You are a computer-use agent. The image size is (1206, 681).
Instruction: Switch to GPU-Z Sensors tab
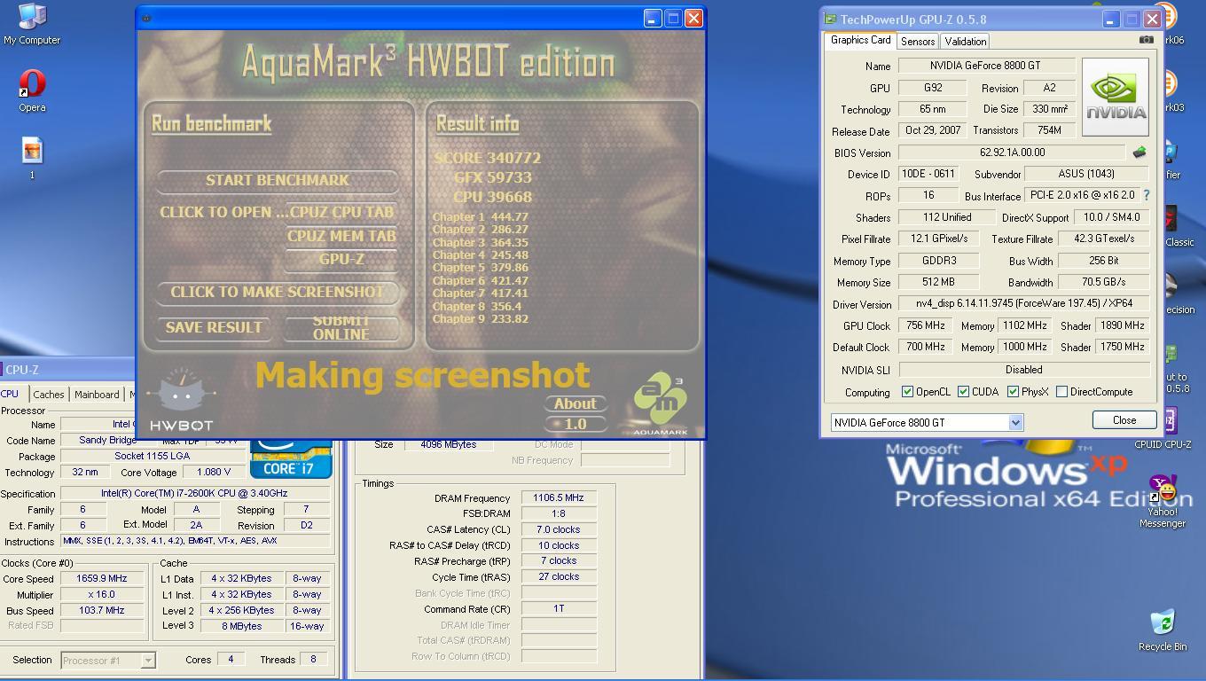point(918,42)
